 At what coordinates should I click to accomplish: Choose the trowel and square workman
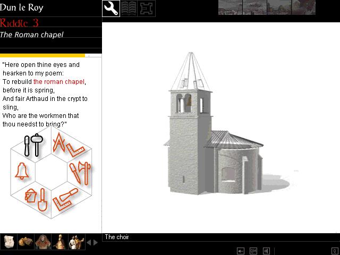65,200
